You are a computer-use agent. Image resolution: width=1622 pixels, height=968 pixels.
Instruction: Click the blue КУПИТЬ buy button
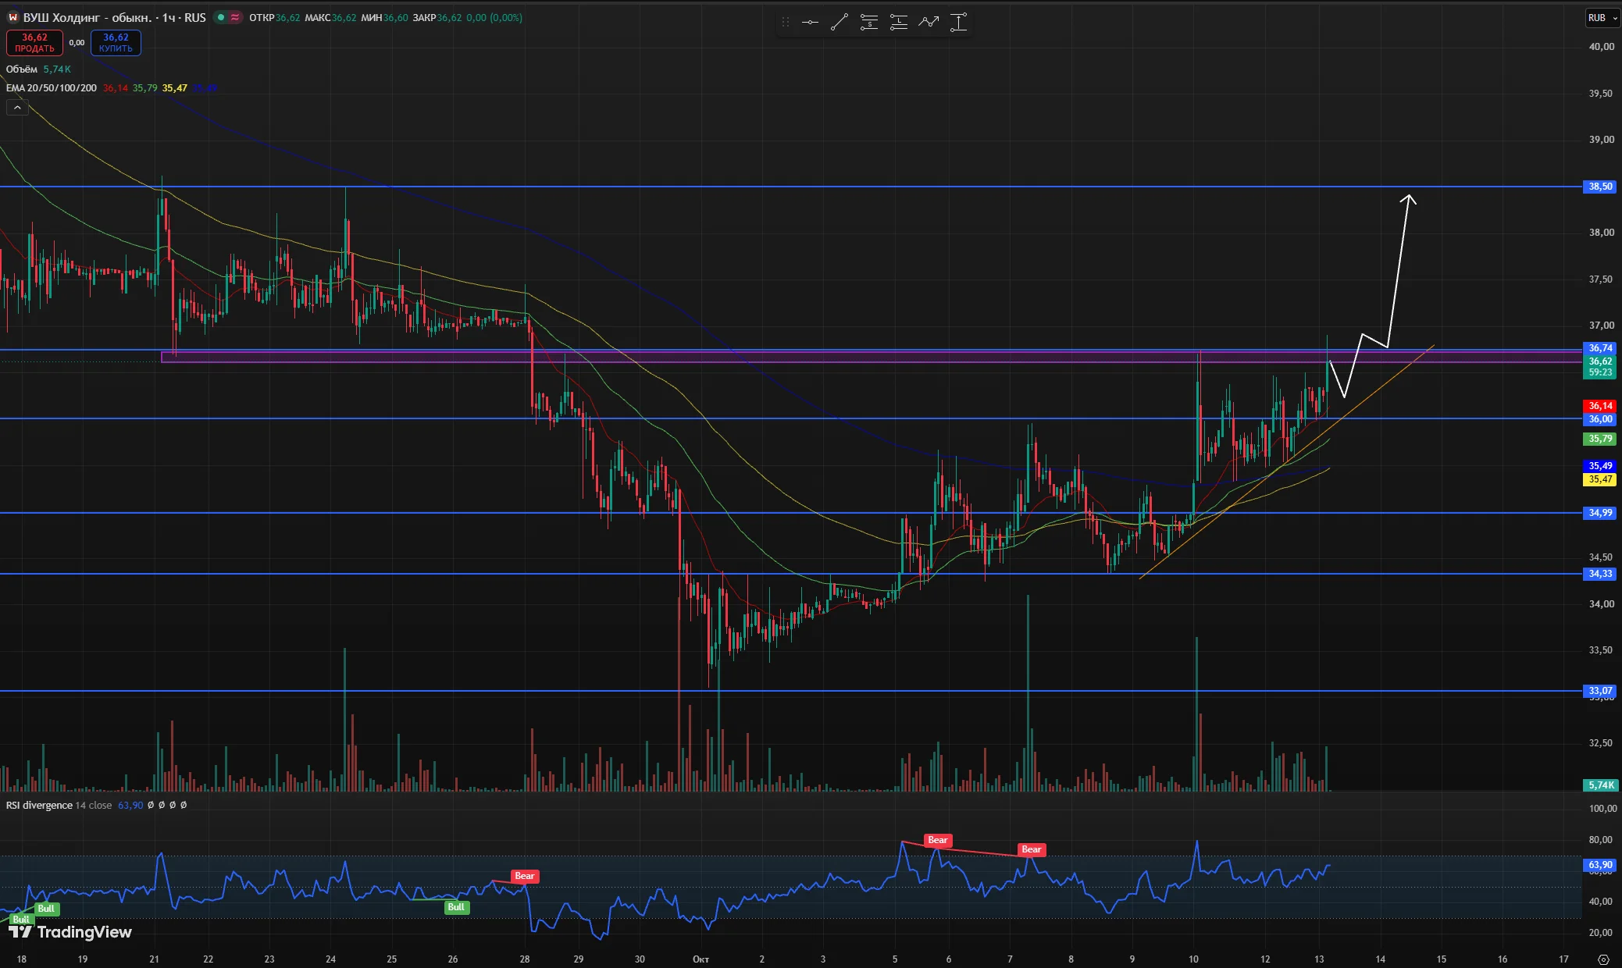pyautogui.click(x=116, y=43)
